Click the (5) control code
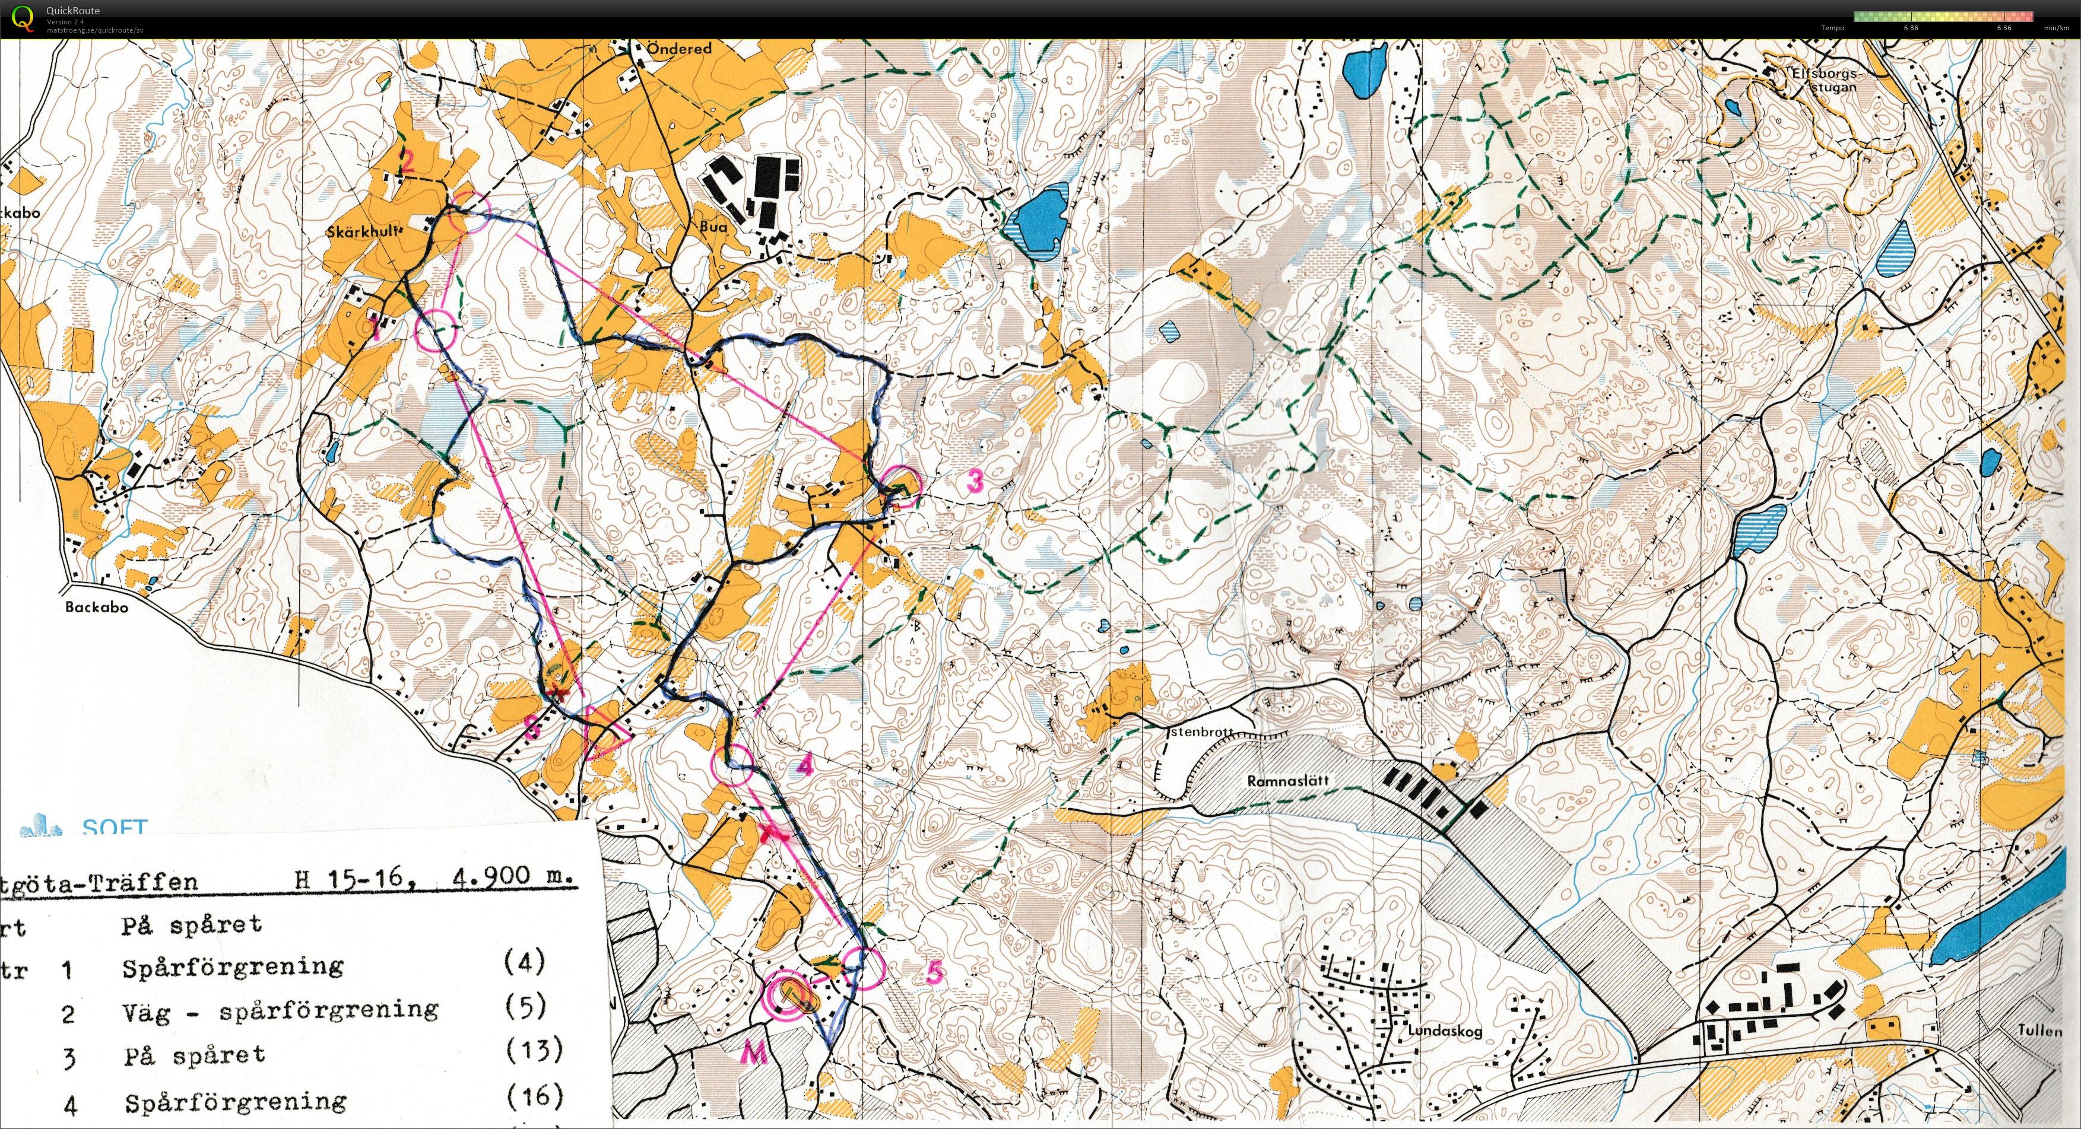This screenshot has width=2081, height=1129. click(526, 1006)
